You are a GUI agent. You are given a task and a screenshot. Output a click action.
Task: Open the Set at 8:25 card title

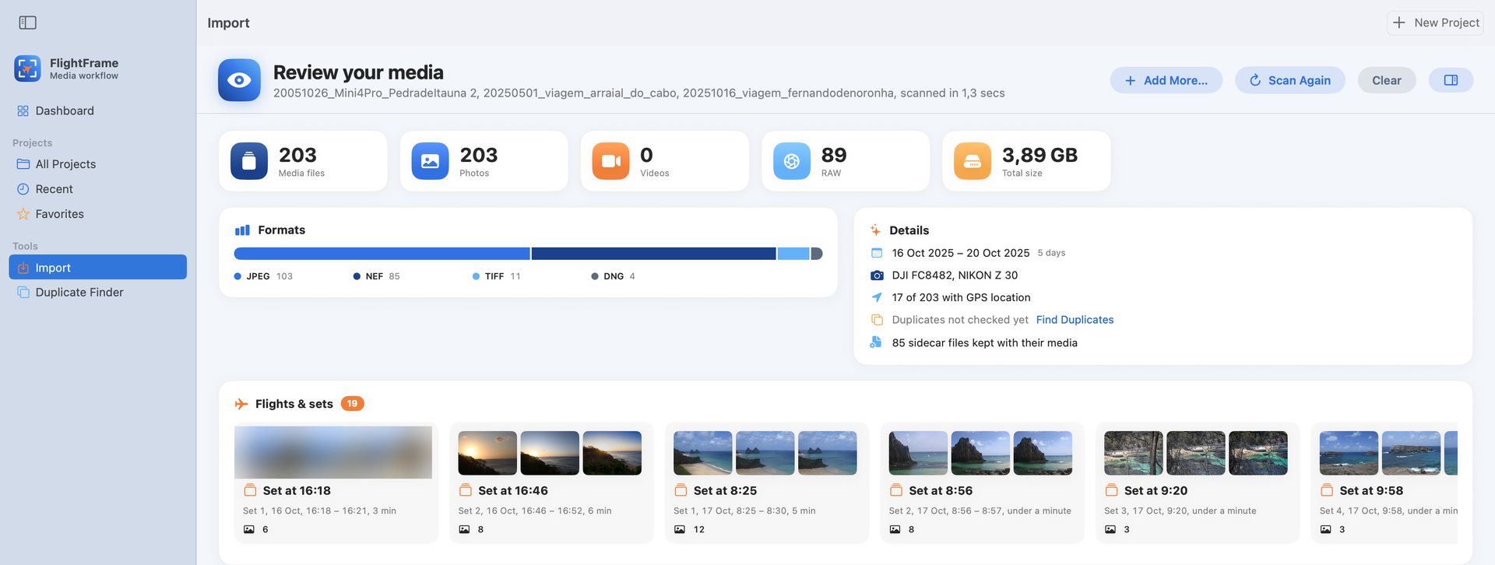tap(725, 490)
